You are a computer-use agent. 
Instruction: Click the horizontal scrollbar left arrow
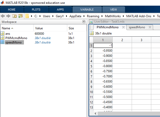click(95, 113)
